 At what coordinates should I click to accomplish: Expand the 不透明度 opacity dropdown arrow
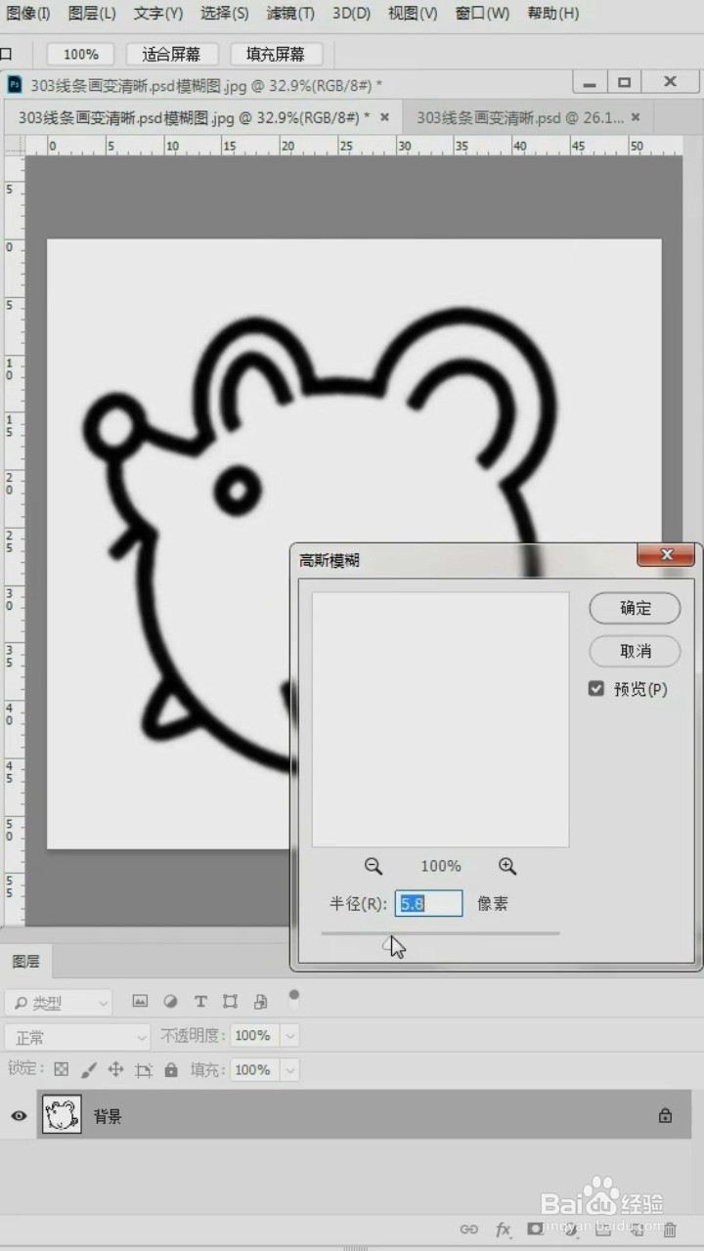(289, 1036)
